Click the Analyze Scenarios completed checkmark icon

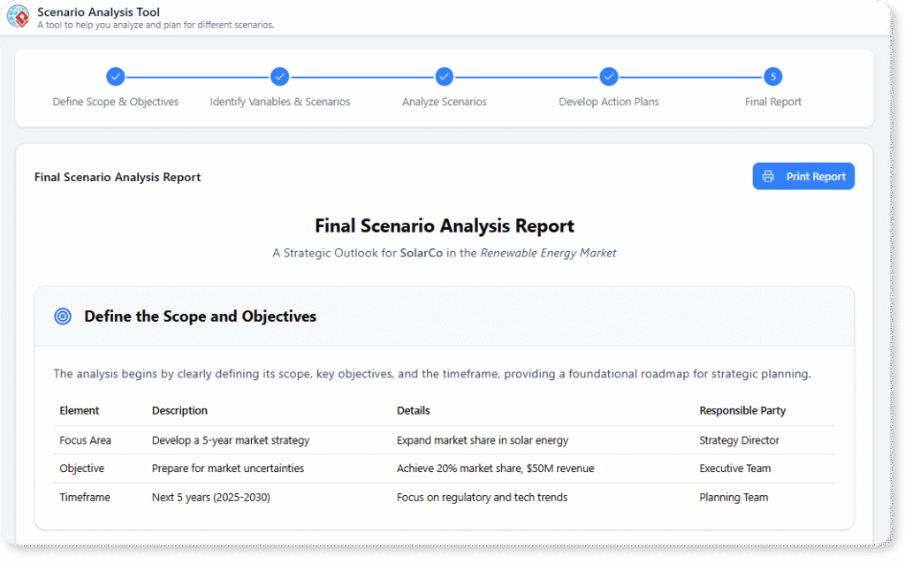click(444, 77)
